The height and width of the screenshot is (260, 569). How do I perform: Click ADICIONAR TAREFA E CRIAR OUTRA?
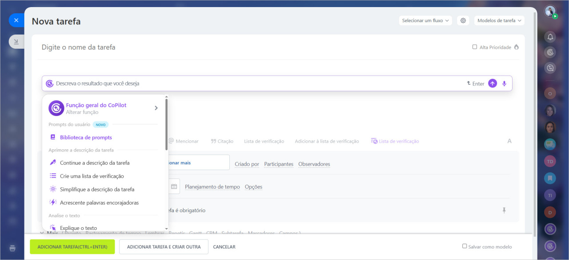164,247
